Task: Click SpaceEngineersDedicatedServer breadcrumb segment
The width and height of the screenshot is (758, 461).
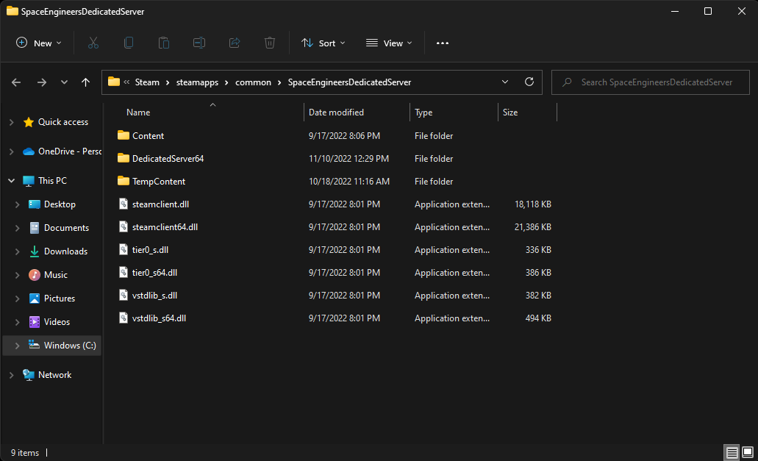Action: [x=349, y=82]
